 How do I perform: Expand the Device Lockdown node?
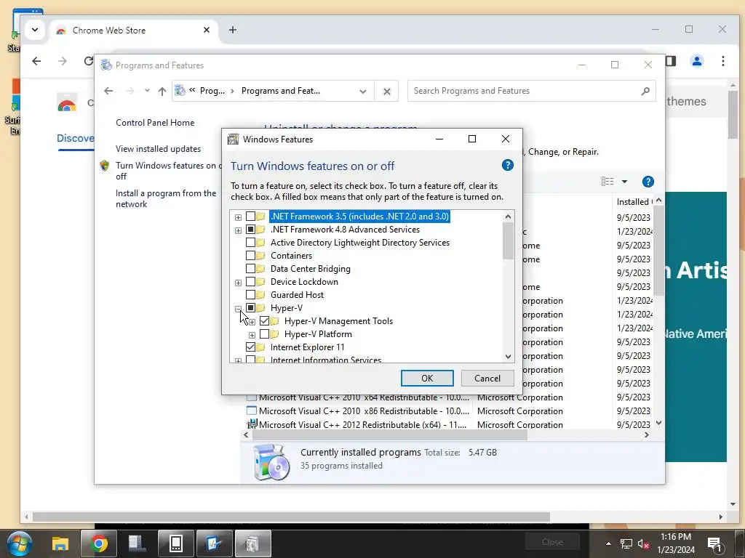point(238,283)
